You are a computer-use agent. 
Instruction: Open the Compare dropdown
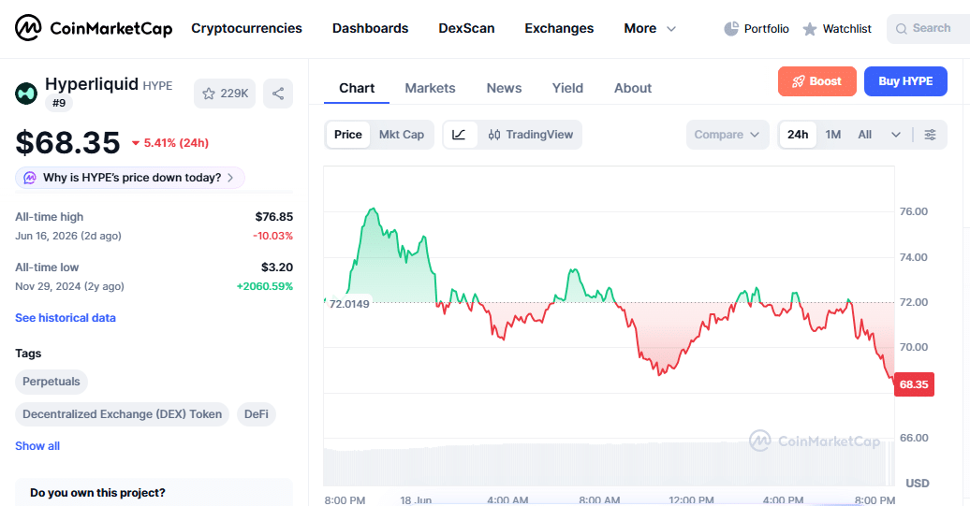tap(727, 135)
